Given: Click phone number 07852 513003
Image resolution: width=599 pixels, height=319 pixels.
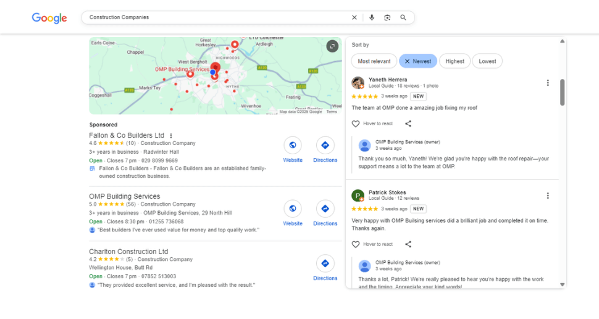Looking at the screenshot, I should (159, 276).
